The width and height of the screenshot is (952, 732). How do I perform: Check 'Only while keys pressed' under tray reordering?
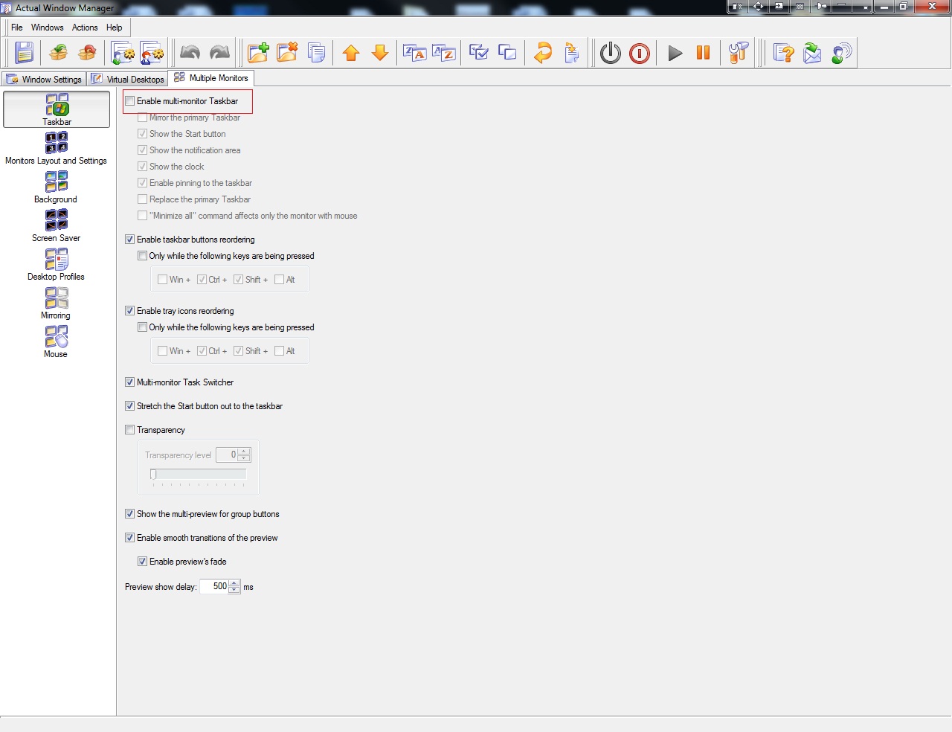click(x=143, y=327)
